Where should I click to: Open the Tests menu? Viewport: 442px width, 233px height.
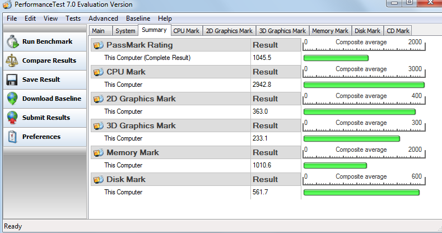pyautogui.click(x=73, y=18)
